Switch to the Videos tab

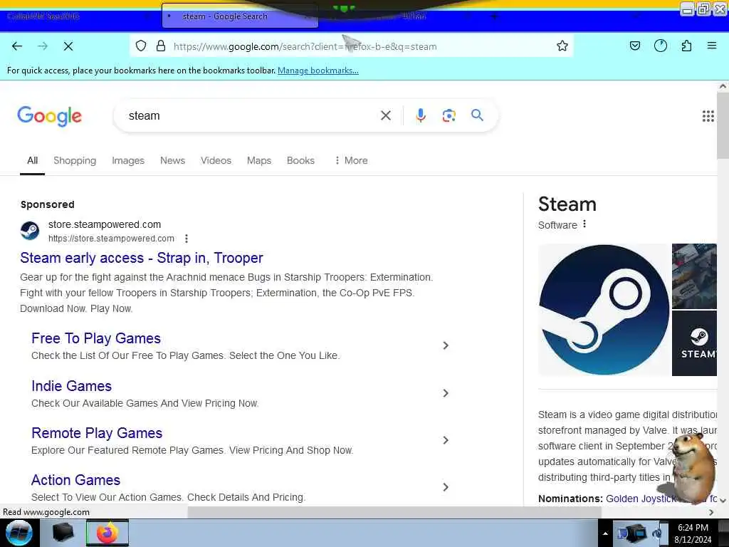216,160
